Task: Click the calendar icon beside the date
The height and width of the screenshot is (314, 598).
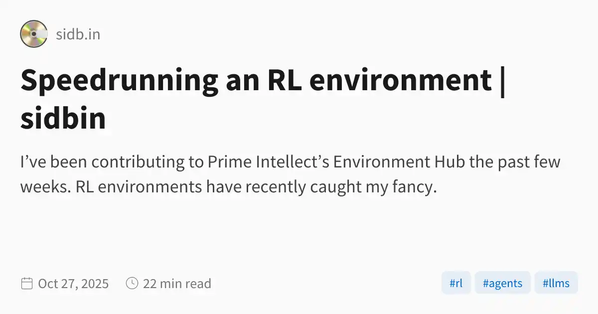Action: (27, 284)
